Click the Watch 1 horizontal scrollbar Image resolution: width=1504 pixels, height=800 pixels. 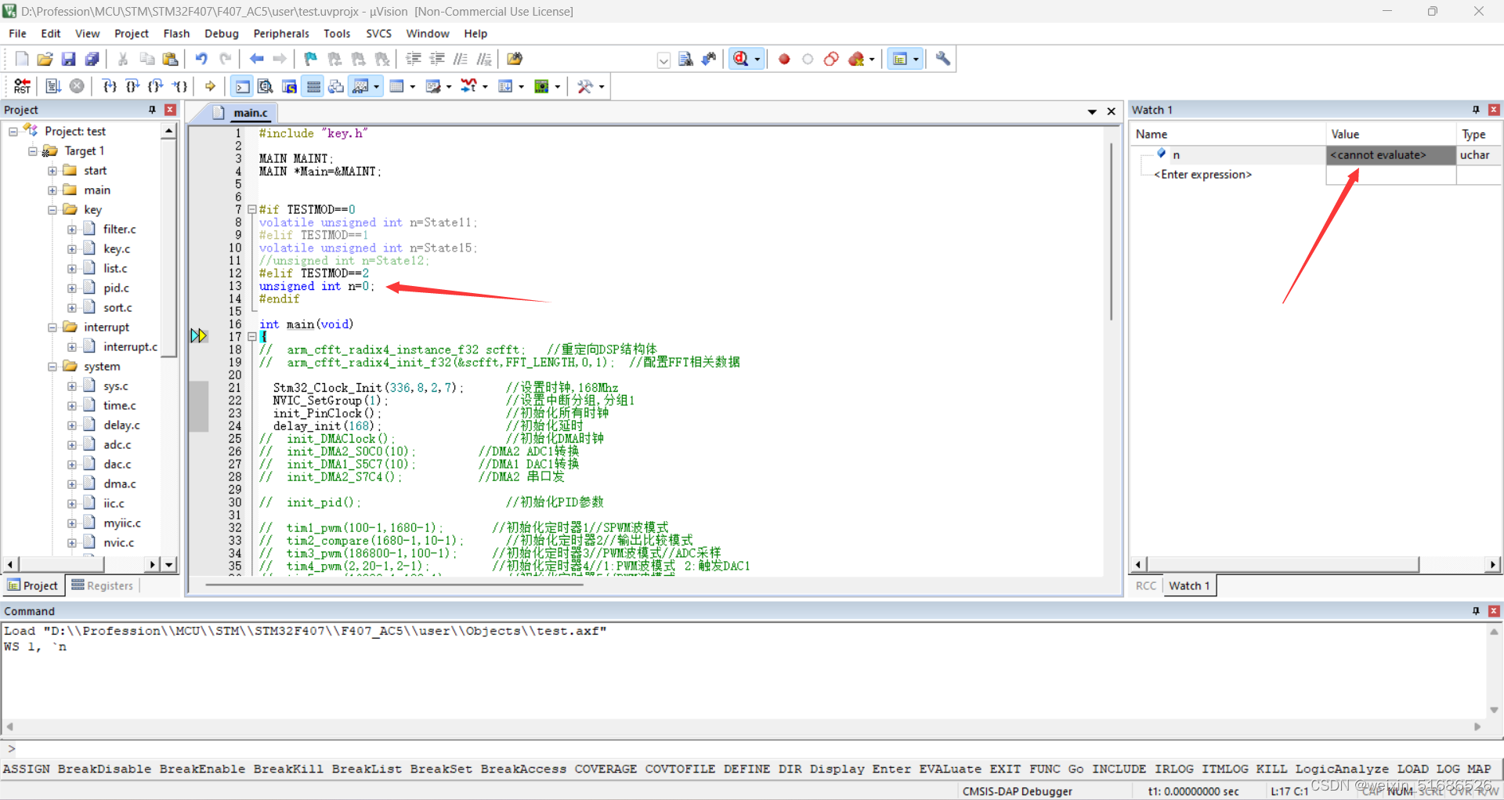coord(1283,564)
